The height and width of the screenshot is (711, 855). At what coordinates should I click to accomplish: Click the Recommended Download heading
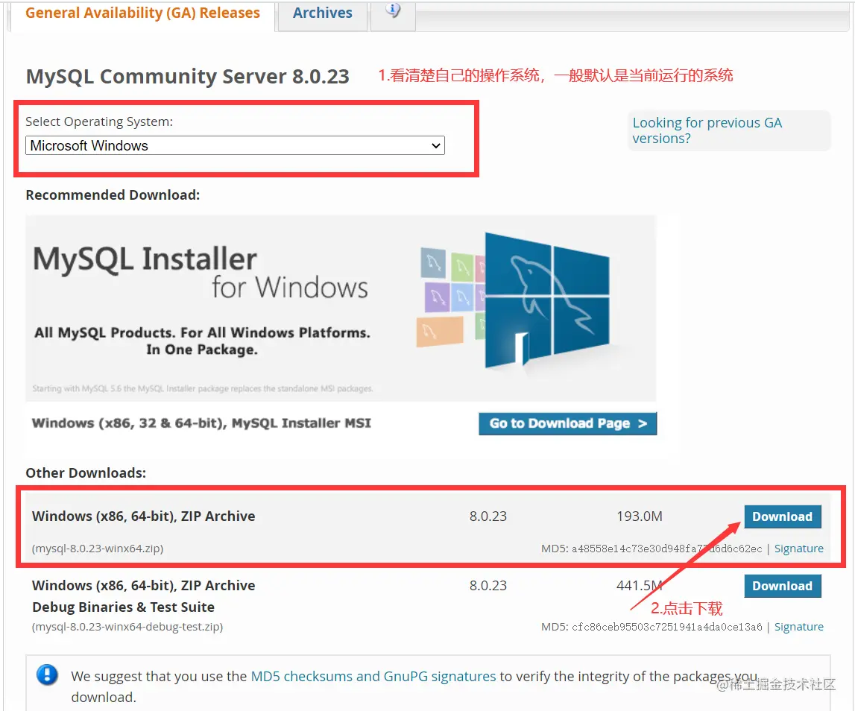pos(113,195)
